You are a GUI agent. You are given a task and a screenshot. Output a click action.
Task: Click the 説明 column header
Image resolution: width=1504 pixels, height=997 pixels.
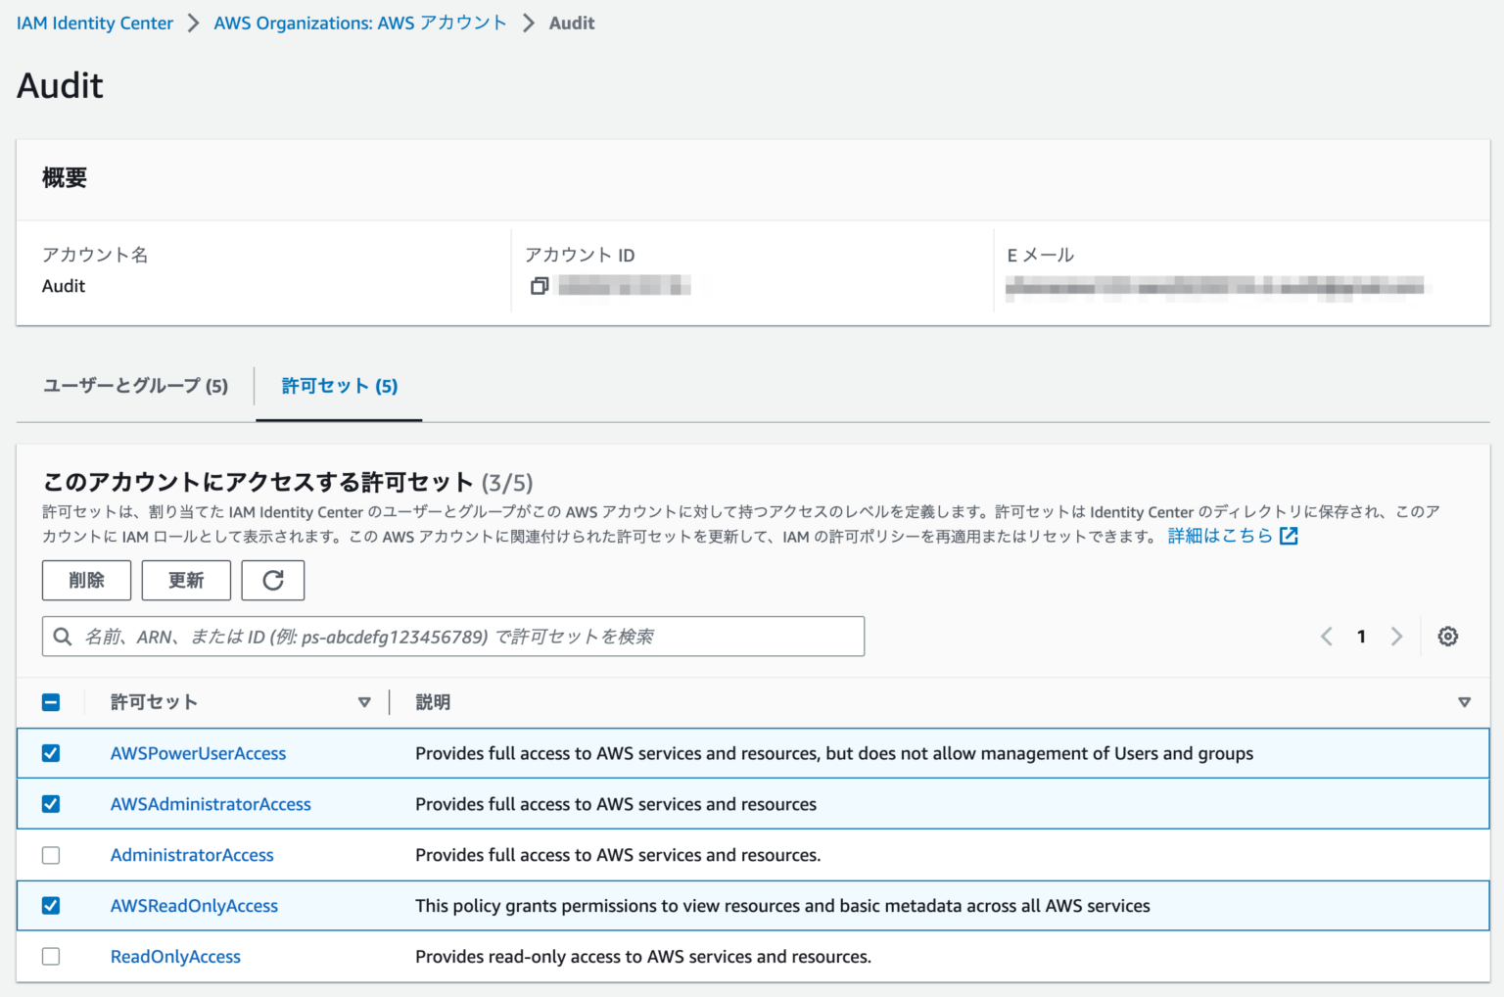(433, 702)
